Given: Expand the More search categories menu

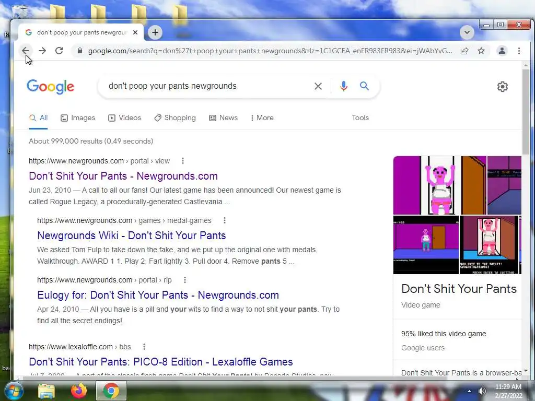Looking at the screenshot, I should click(x=262, y=118).
